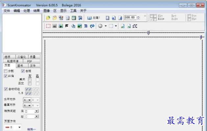Click the blue bold B icon

coord(86,26)
